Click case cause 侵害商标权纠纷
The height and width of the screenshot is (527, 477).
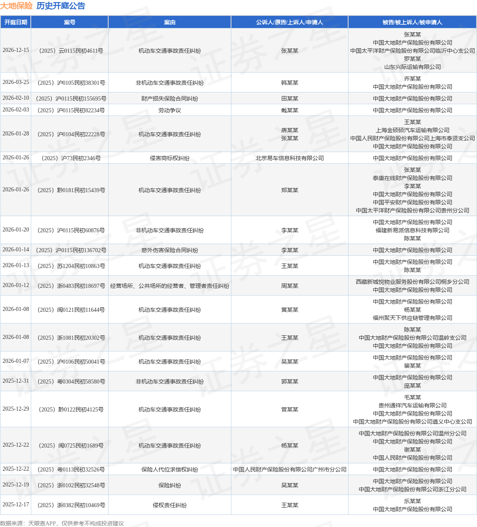[170, 158]
